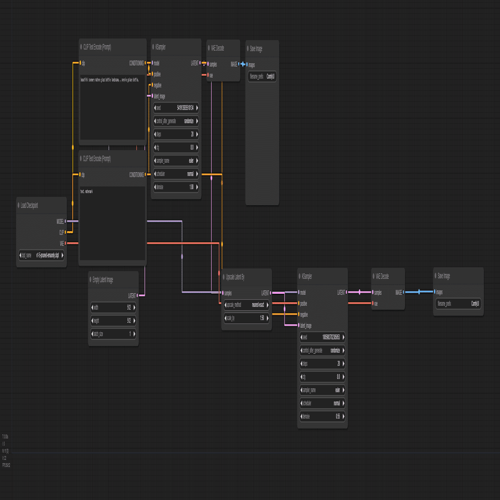500x500 pixels.
Task: Click into the 'text, watermark' negative prompt text box
Action: click(112, 223)
